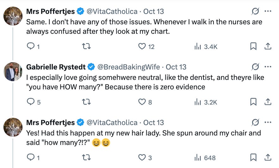The image size is (279, 168).
Task: Like the tweet with 12 likes
Action: (x=142, y=47)
